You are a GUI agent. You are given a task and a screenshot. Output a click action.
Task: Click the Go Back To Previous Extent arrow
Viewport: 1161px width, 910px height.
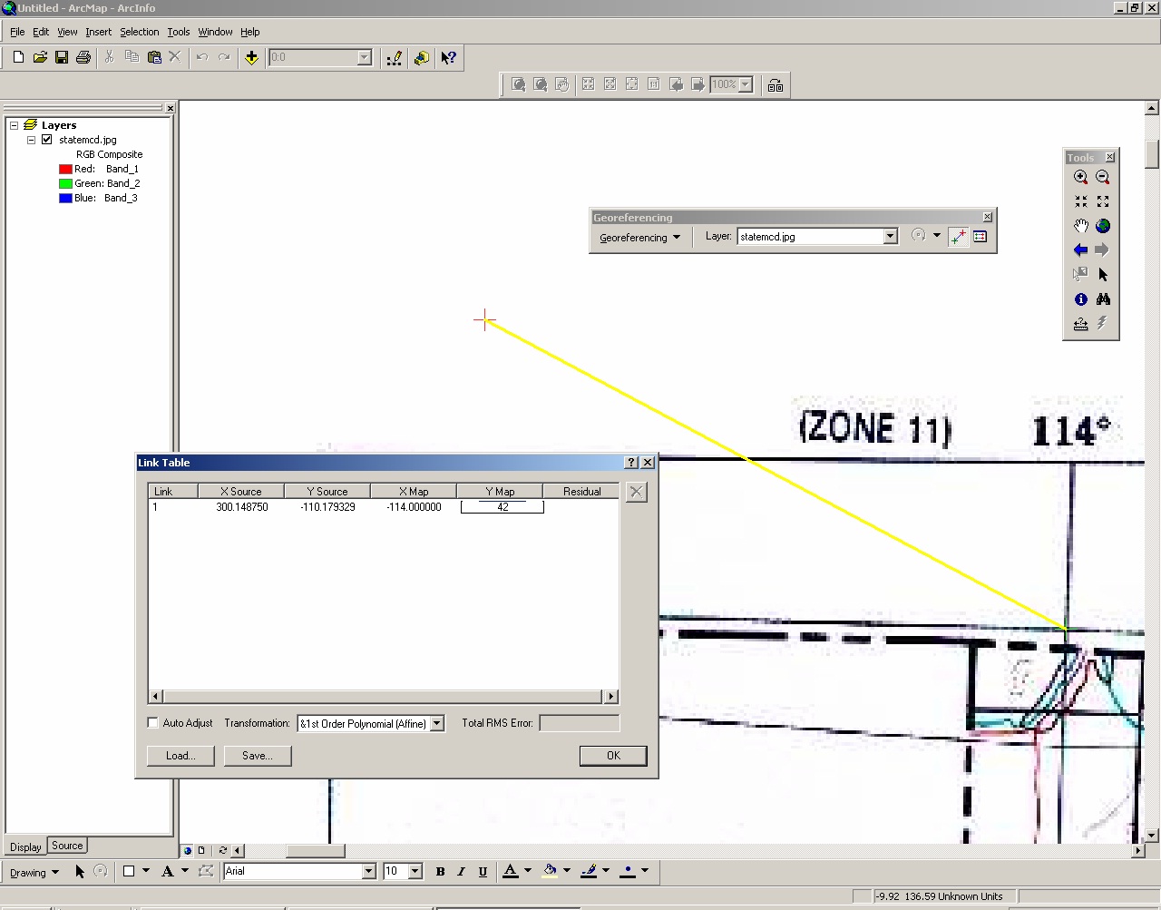[1080, 250]
